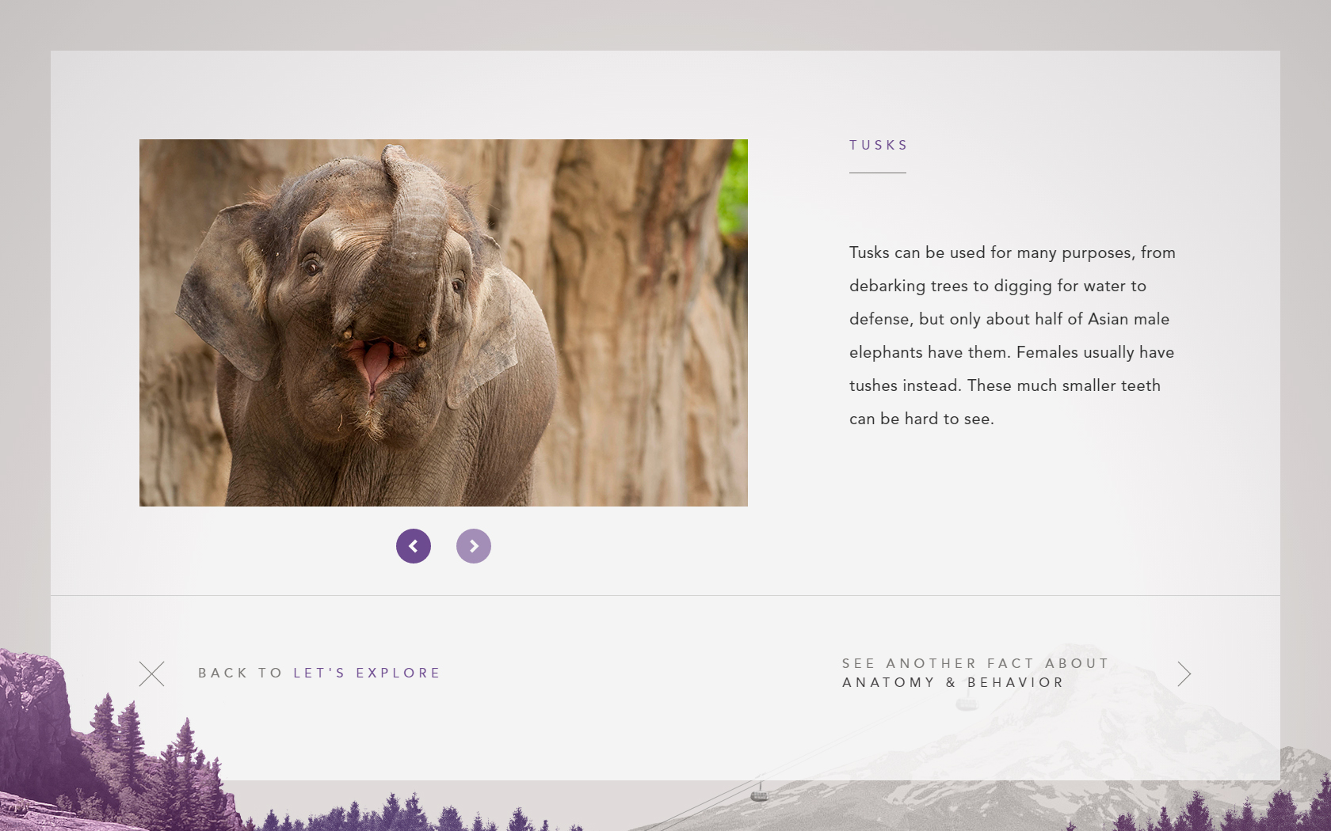Click the aerial tram gondola in the background
Image resolution: width=1331 pixels, height=831 pixels.
[x=759, y=791]
